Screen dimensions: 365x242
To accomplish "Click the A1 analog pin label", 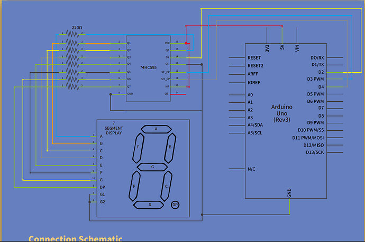I will (250, 102).
